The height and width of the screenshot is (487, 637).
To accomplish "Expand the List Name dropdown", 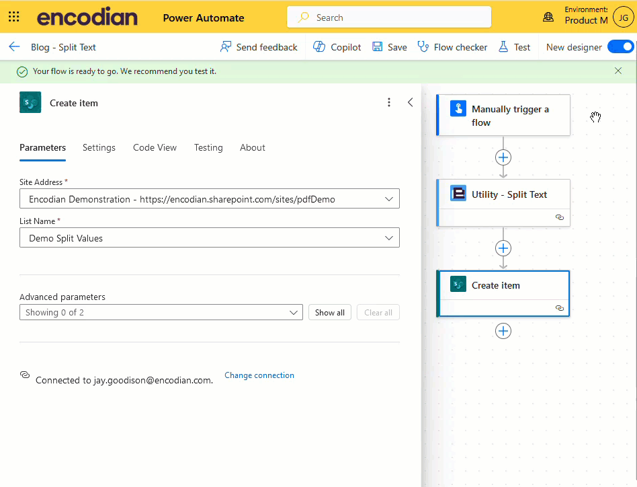I will [x=389, y=238].
